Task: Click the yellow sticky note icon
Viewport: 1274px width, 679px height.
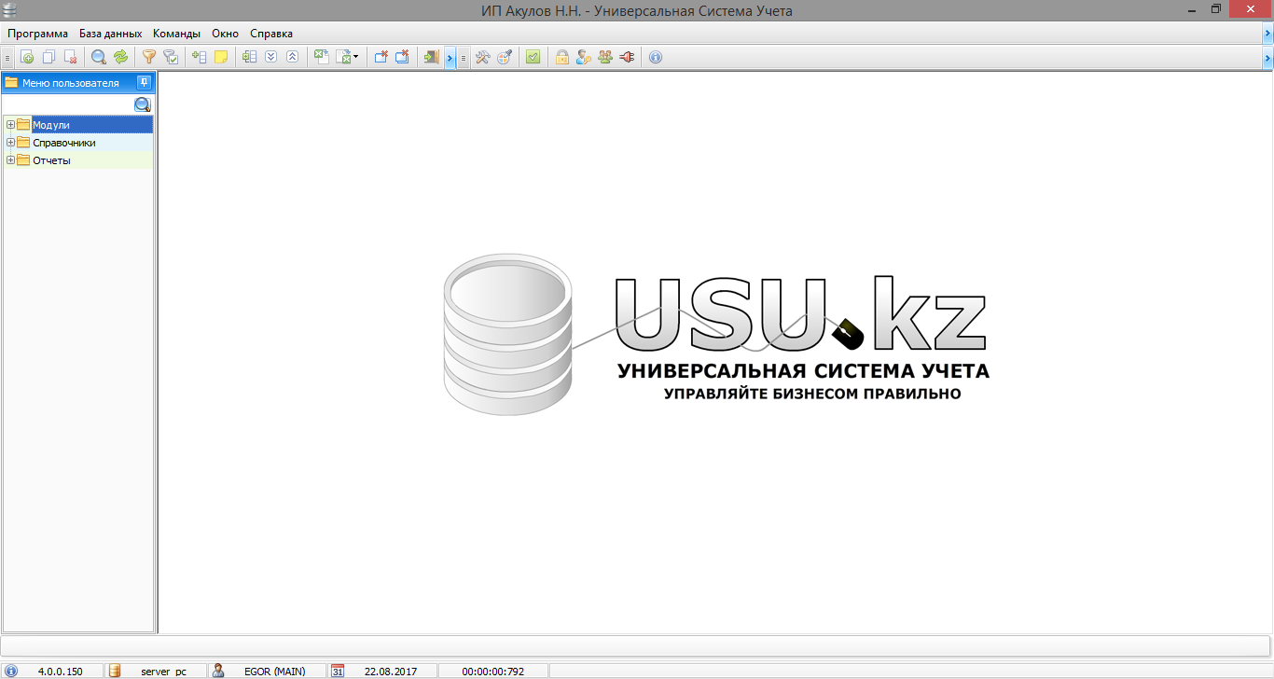Action: 221,57
